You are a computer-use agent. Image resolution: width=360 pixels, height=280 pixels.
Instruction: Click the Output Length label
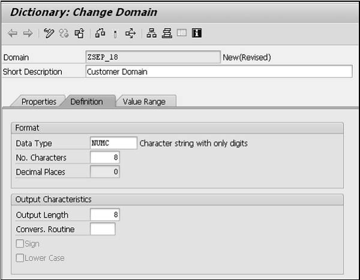point(42,215)
